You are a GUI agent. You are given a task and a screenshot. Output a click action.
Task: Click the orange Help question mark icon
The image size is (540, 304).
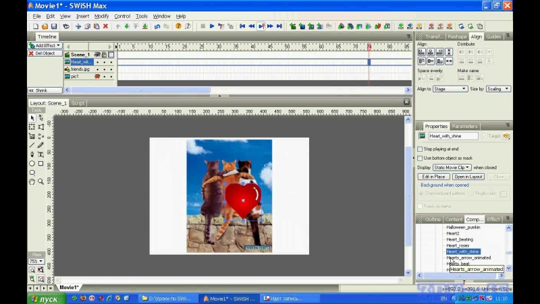(x=178, y=26)
